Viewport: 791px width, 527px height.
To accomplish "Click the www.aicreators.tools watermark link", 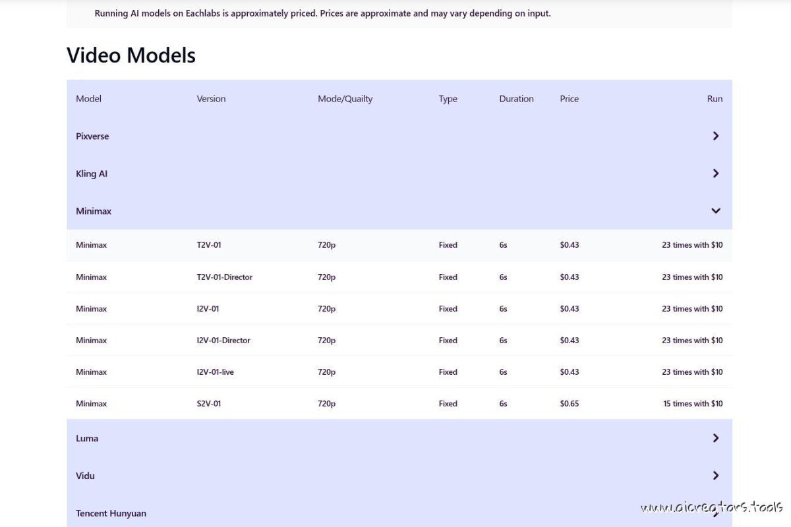I will click(711, 507).
